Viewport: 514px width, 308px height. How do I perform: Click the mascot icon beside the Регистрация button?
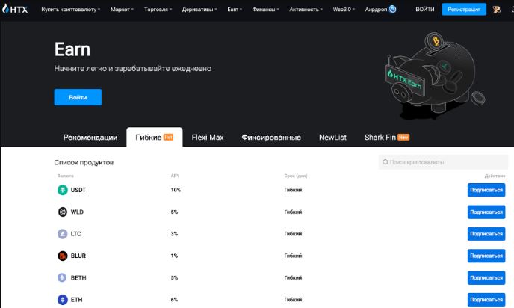coord(496,10)
